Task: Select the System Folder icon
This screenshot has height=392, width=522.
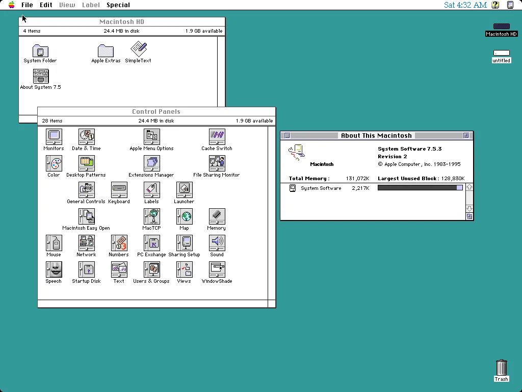Action: [x=40, y=51]
